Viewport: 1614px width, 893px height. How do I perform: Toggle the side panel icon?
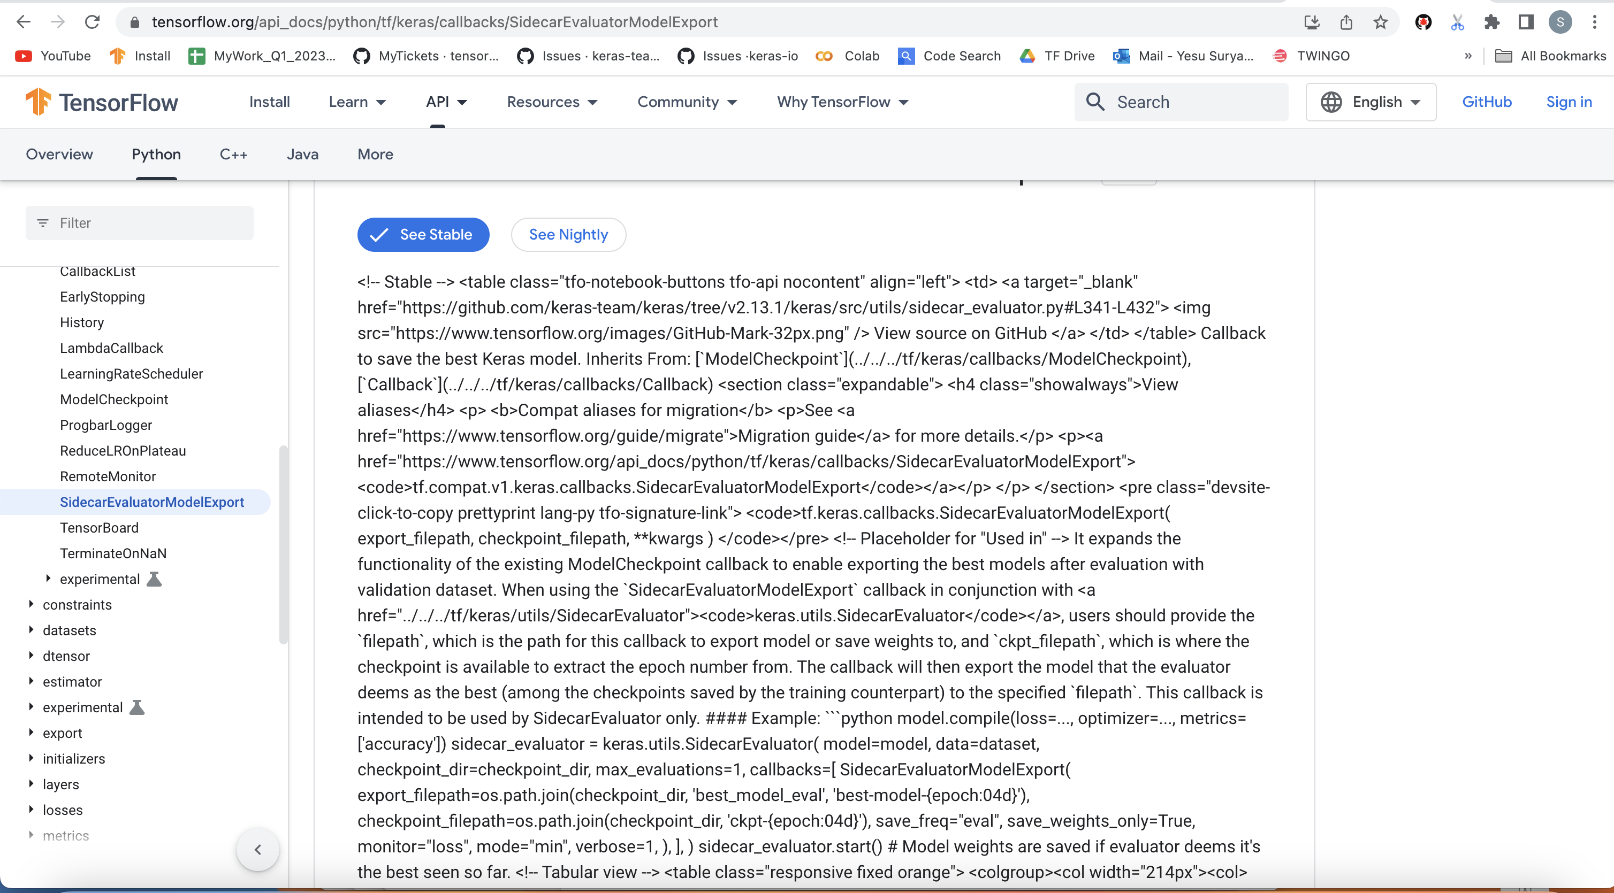click(1526, 22)
